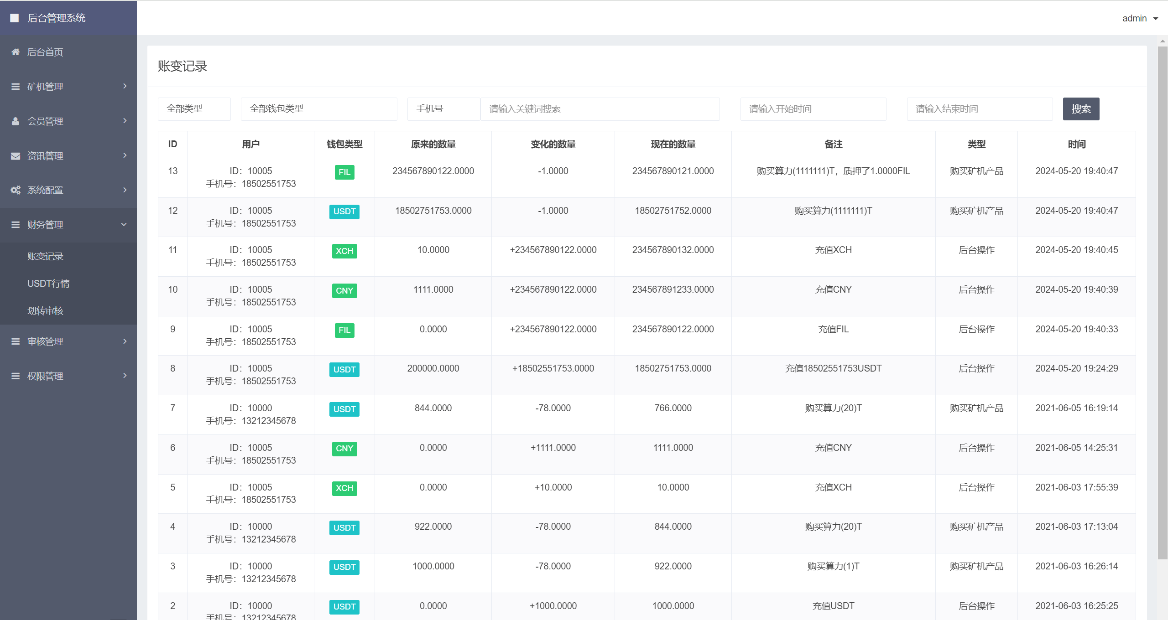Open the 手机号 search field selector
The width and height of the screenshot is (1168, 620).
(x=443, y=109)
